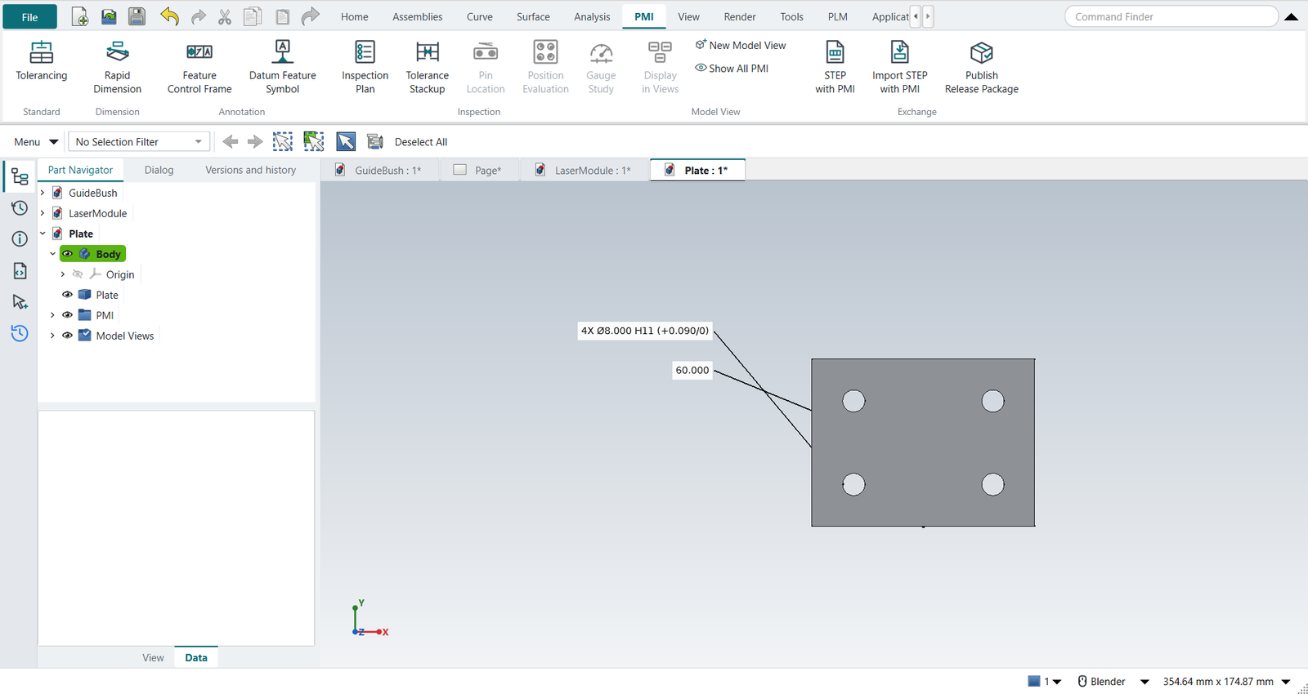Open the Menu dropdown
Image resolution: width=1308 pixels, height=694 pixels.
tap(36, 142)
